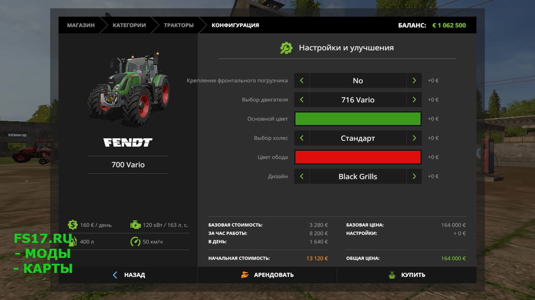Select next front loader attachment option
The width and height of the screenshot is (535, 300).
[414, 80]
